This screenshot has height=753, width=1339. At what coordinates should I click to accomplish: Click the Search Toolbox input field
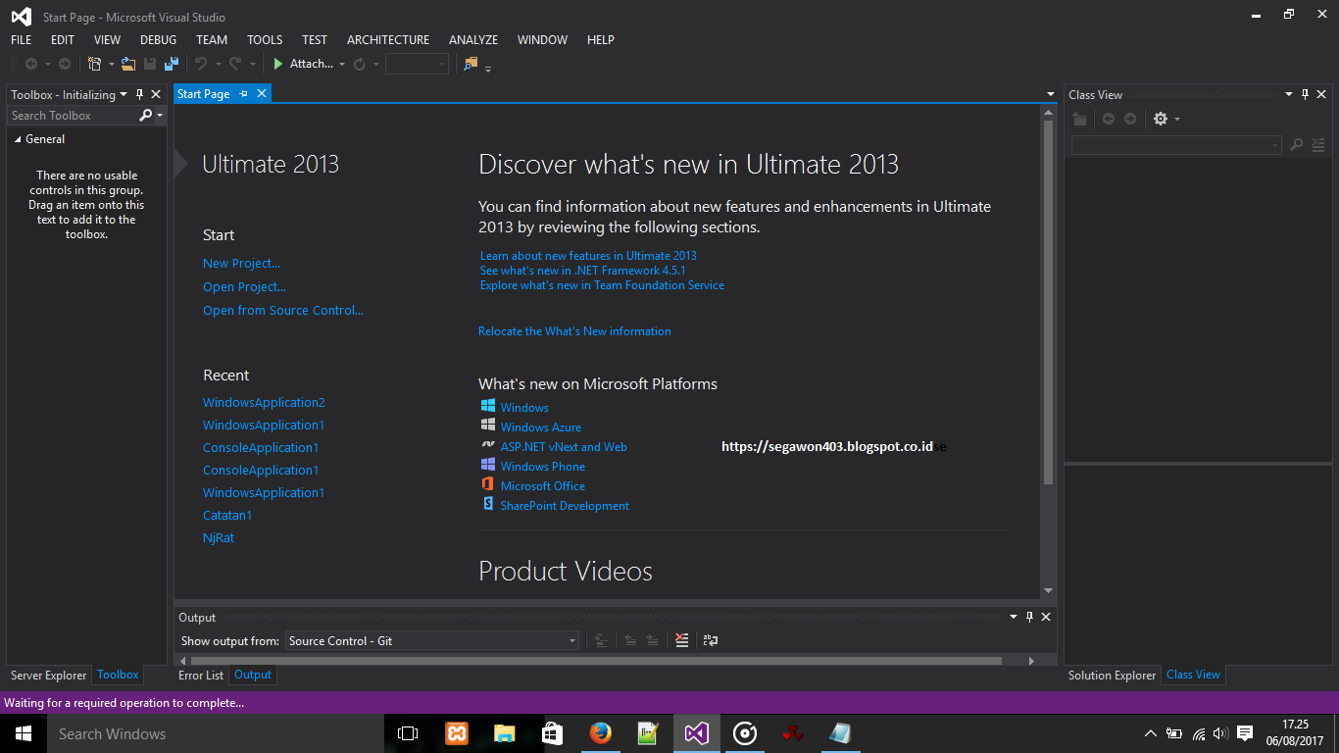click(73, 116)
